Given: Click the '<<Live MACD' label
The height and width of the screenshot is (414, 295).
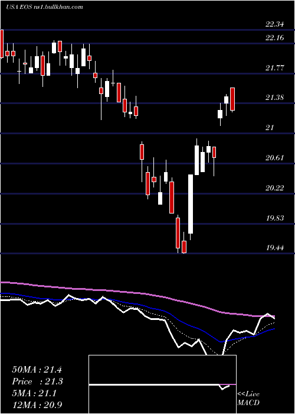Looking at the screenshot, I should (x=248, y=398).
